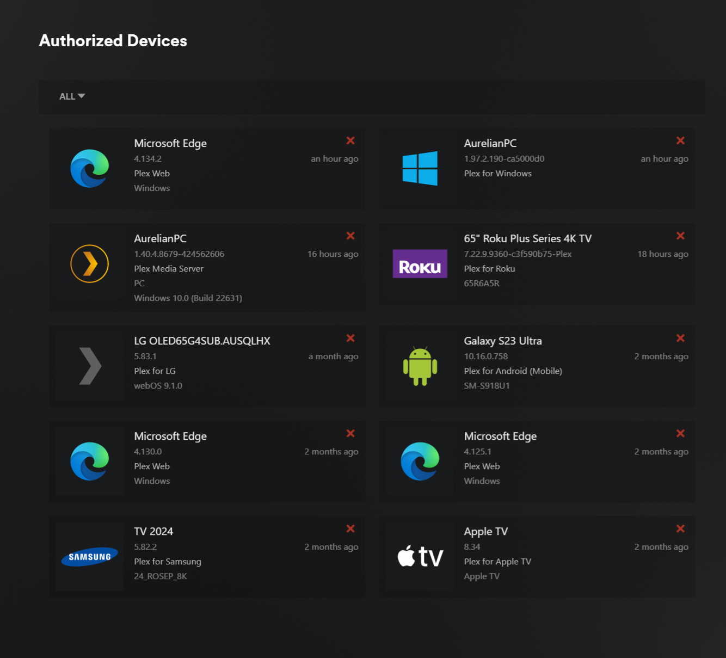Remove the 65" Roku Plus Series device
Image resolution: width=726 pixels, height=658 pixels.
point(680,236)
